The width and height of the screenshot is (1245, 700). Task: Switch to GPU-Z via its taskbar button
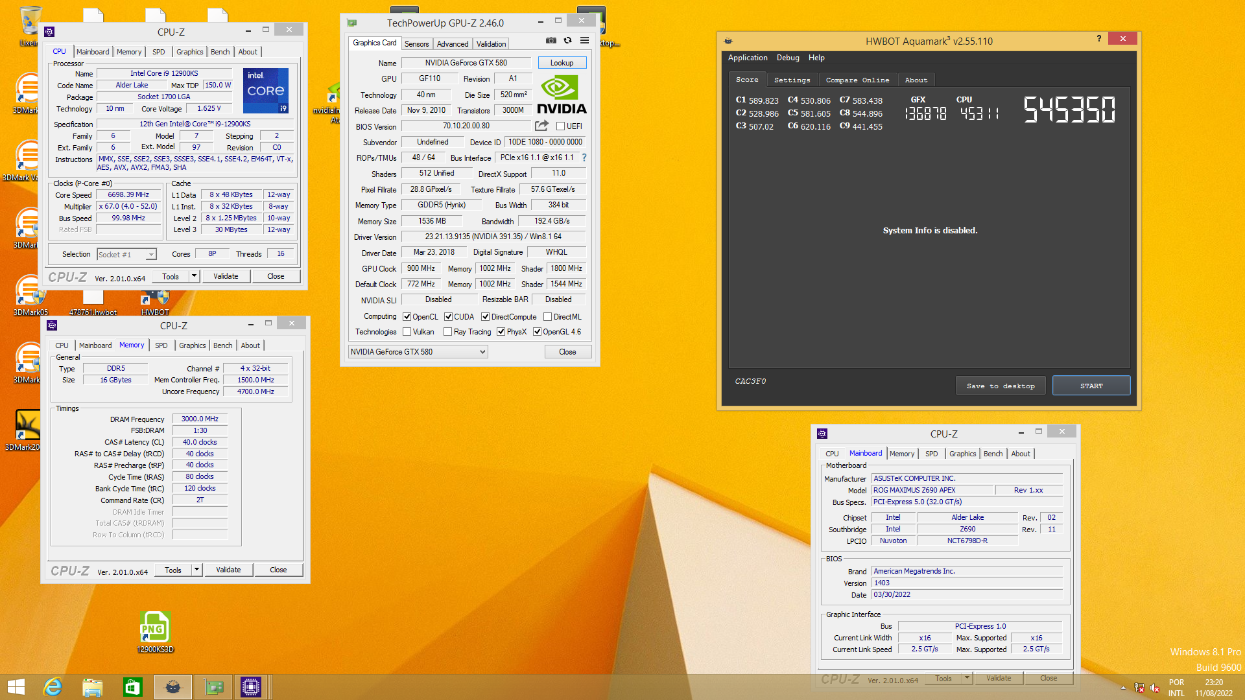click(213, 687)
